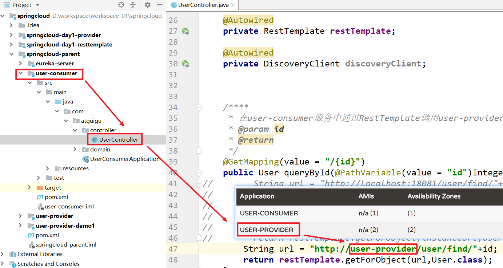Close the UserController.java tab

(x=233, y=5)
